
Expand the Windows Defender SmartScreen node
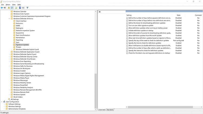[x=9, y=59]
